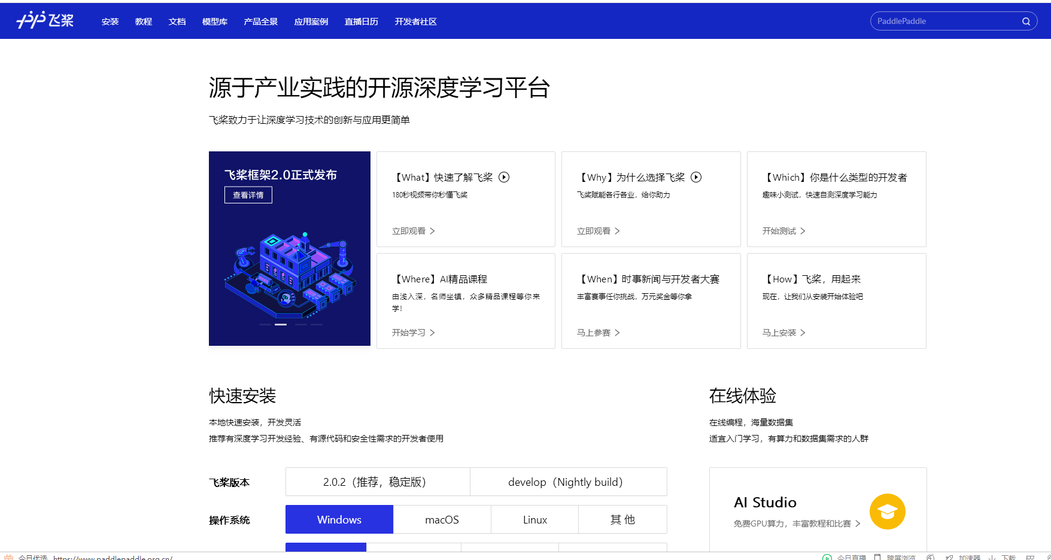The width and height of the screenshot is (1051, 560).
Task: Select macOS as the operating system
Action: tap(442, 519)
